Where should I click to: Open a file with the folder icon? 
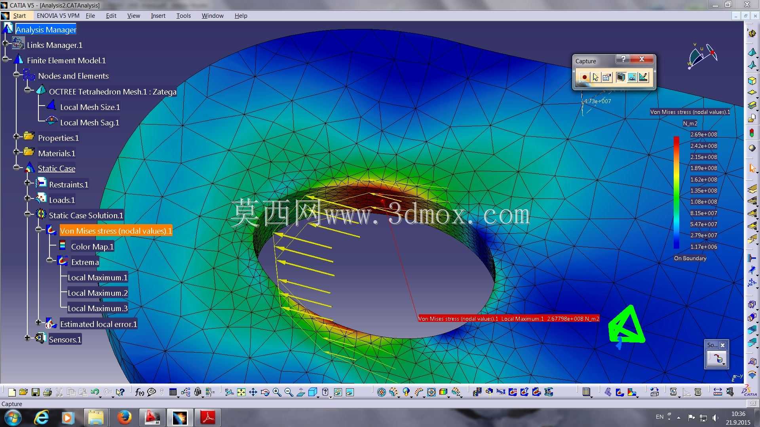23,392
